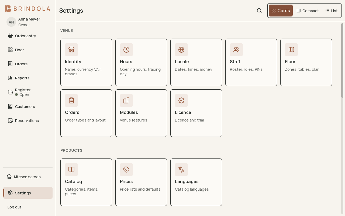Click the Brindola logo
The width and height of the screenshot is (345, 216).
coord(28,9)
